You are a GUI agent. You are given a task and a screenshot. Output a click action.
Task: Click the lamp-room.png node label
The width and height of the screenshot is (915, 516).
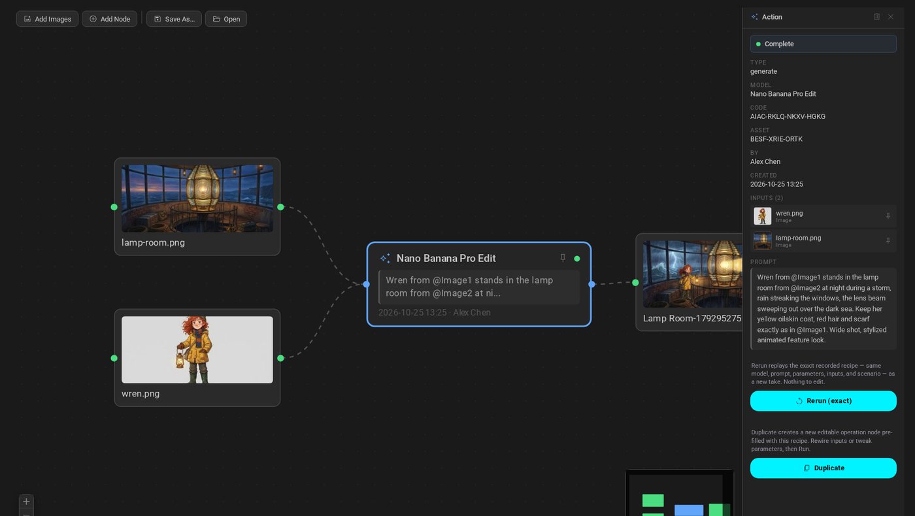(x=153, y=242)
